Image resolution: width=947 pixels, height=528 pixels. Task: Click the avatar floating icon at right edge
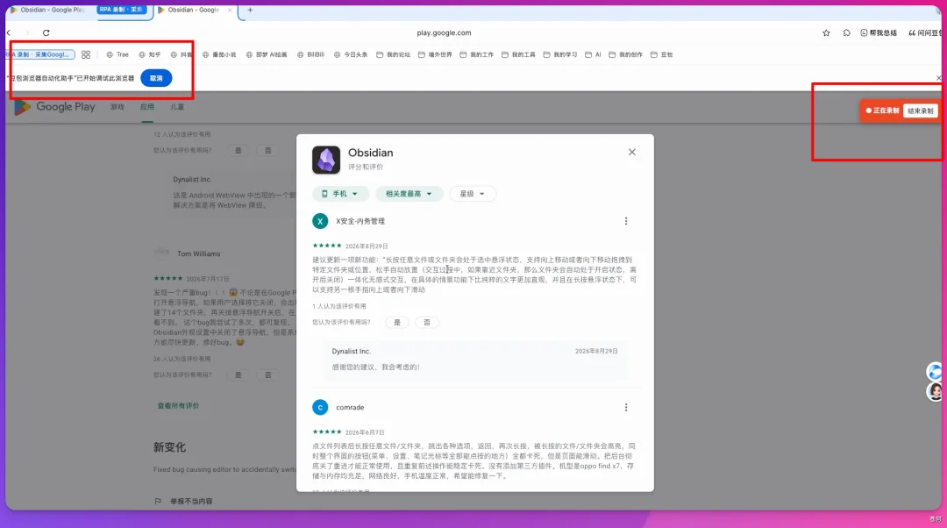[x=935, y=392]
